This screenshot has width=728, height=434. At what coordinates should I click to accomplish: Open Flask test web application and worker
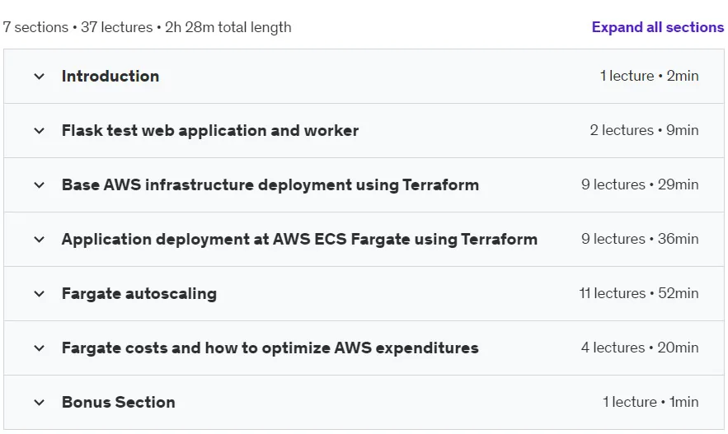[210, 130]
